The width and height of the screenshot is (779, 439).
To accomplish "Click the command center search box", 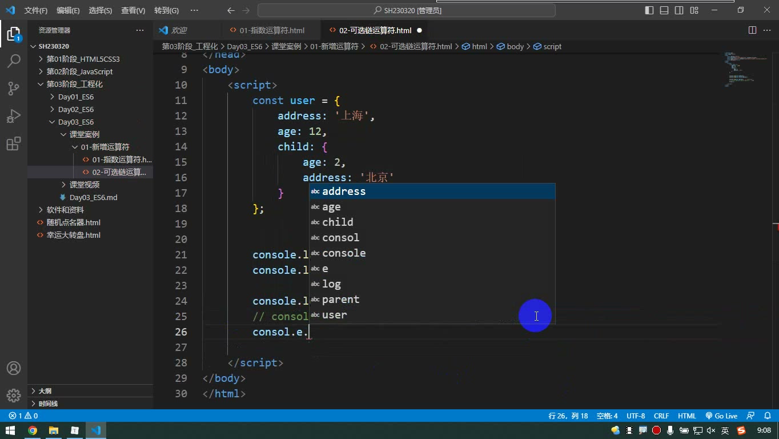I will pos(407,10).
